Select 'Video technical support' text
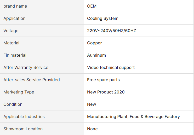Screen dimensions: 194x135 coord(111,67)
